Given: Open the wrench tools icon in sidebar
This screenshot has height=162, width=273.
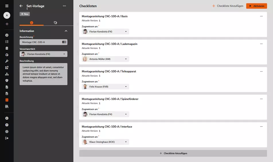Looking at the screenshot, I should pos(7,61).
